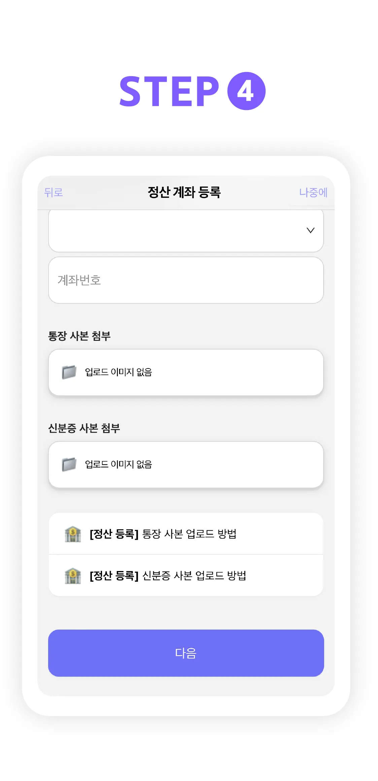Viewport: 378px width, 781px height.
Task: Open 신분증 사본 업로드 방법 guide
Action: pyautogui.click(x=194, y=576)
